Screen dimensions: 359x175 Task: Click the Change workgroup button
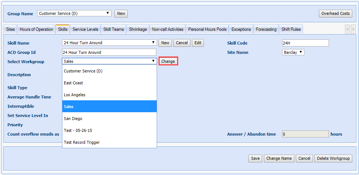tap(168, 61)
